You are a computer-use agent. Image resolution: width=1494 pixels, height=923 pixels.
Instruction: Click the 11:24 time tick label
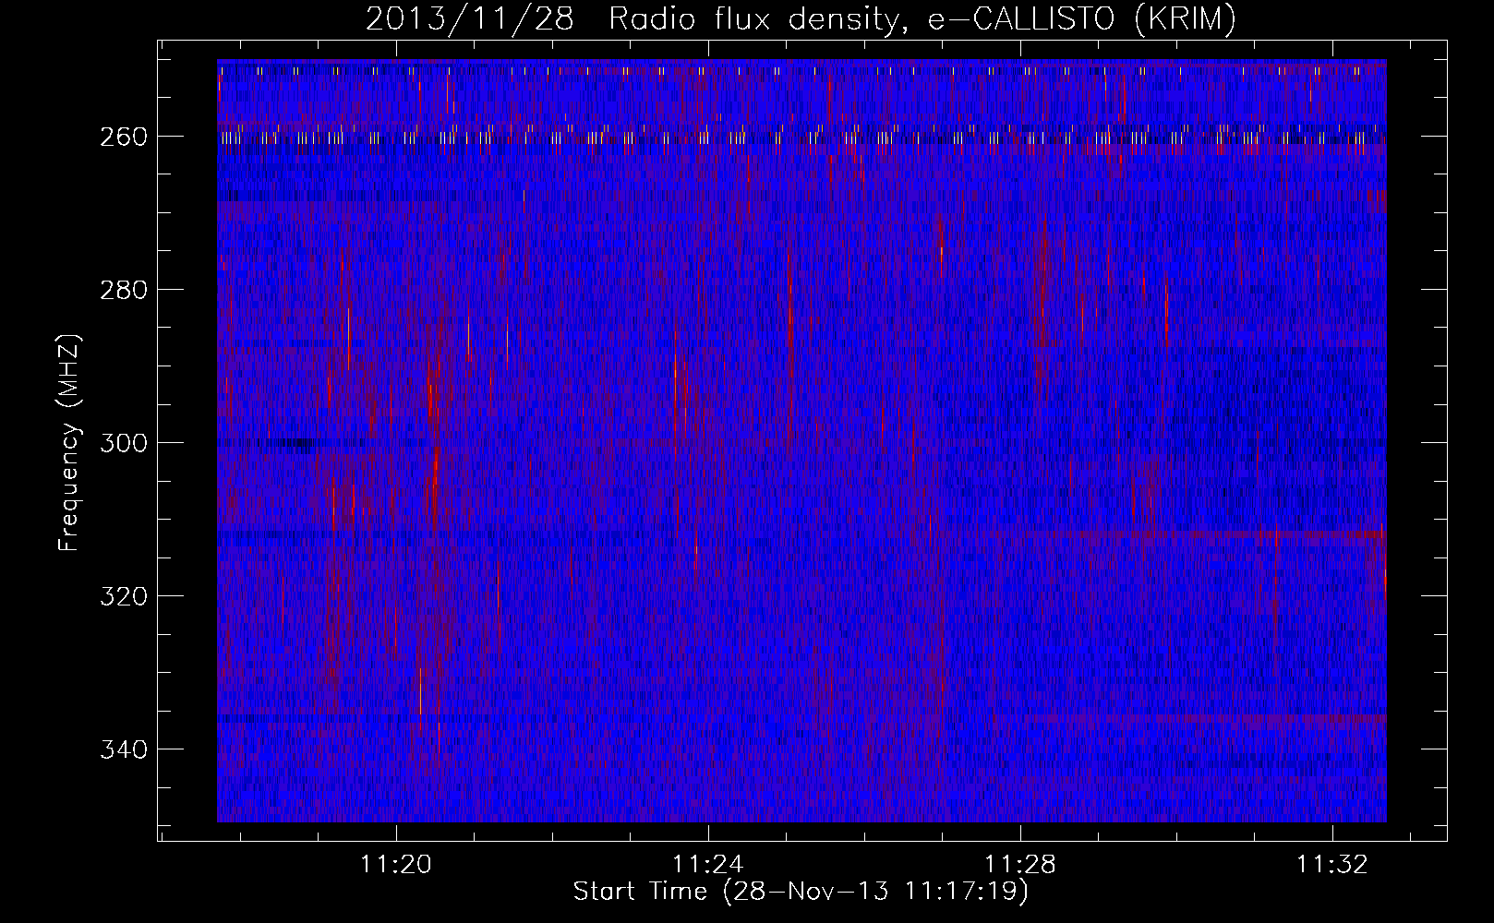(708, 864)
